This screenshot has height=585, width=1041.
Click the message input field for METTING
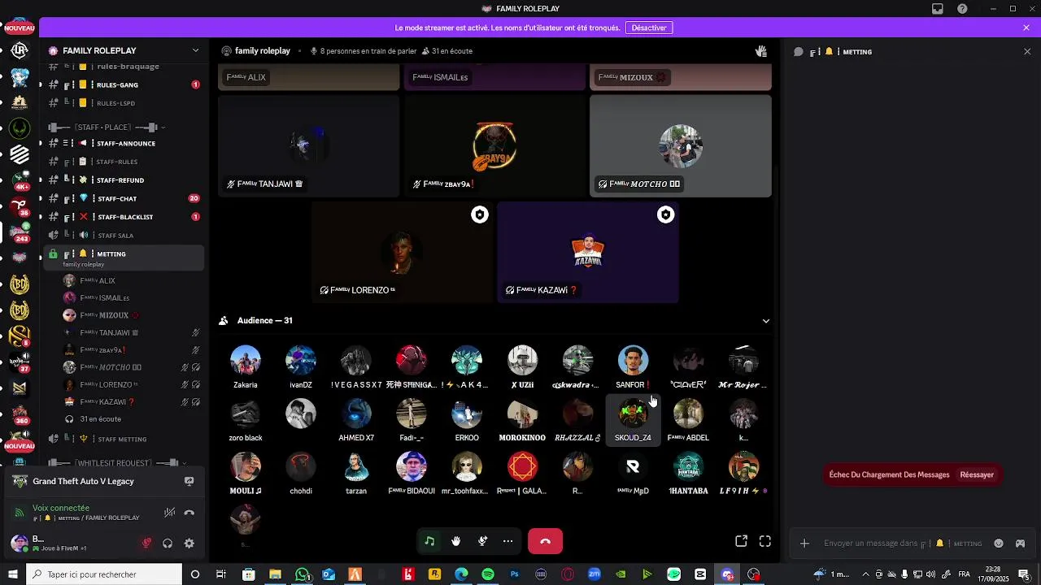[x=904, y=544]
